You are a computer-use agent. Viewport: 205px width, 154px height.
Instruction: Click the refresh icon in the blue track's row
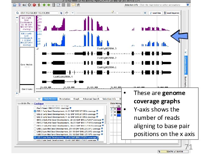point(112,115)
